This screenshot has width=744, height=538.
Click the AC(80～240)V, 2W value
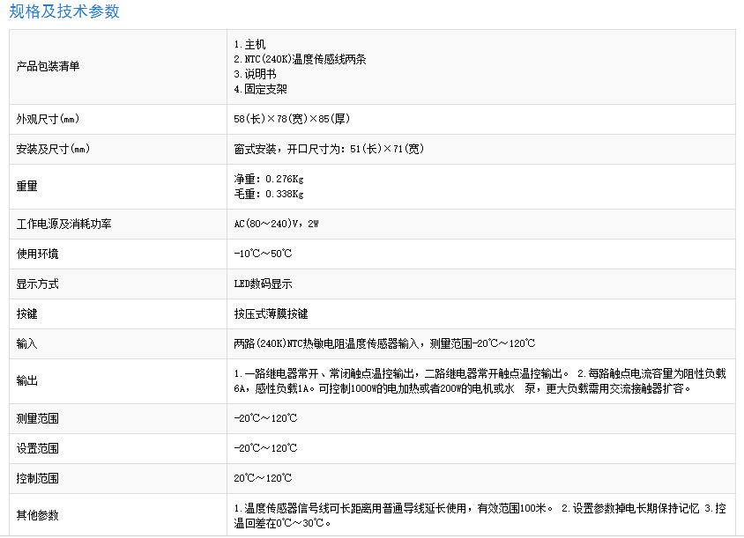pyautogui.click(x=277, y=224)
